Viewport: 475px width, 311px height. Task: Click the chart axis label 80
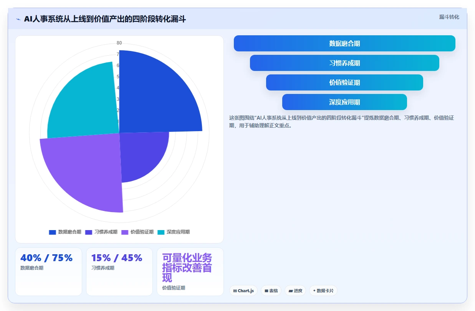click(x=119, y=43)
